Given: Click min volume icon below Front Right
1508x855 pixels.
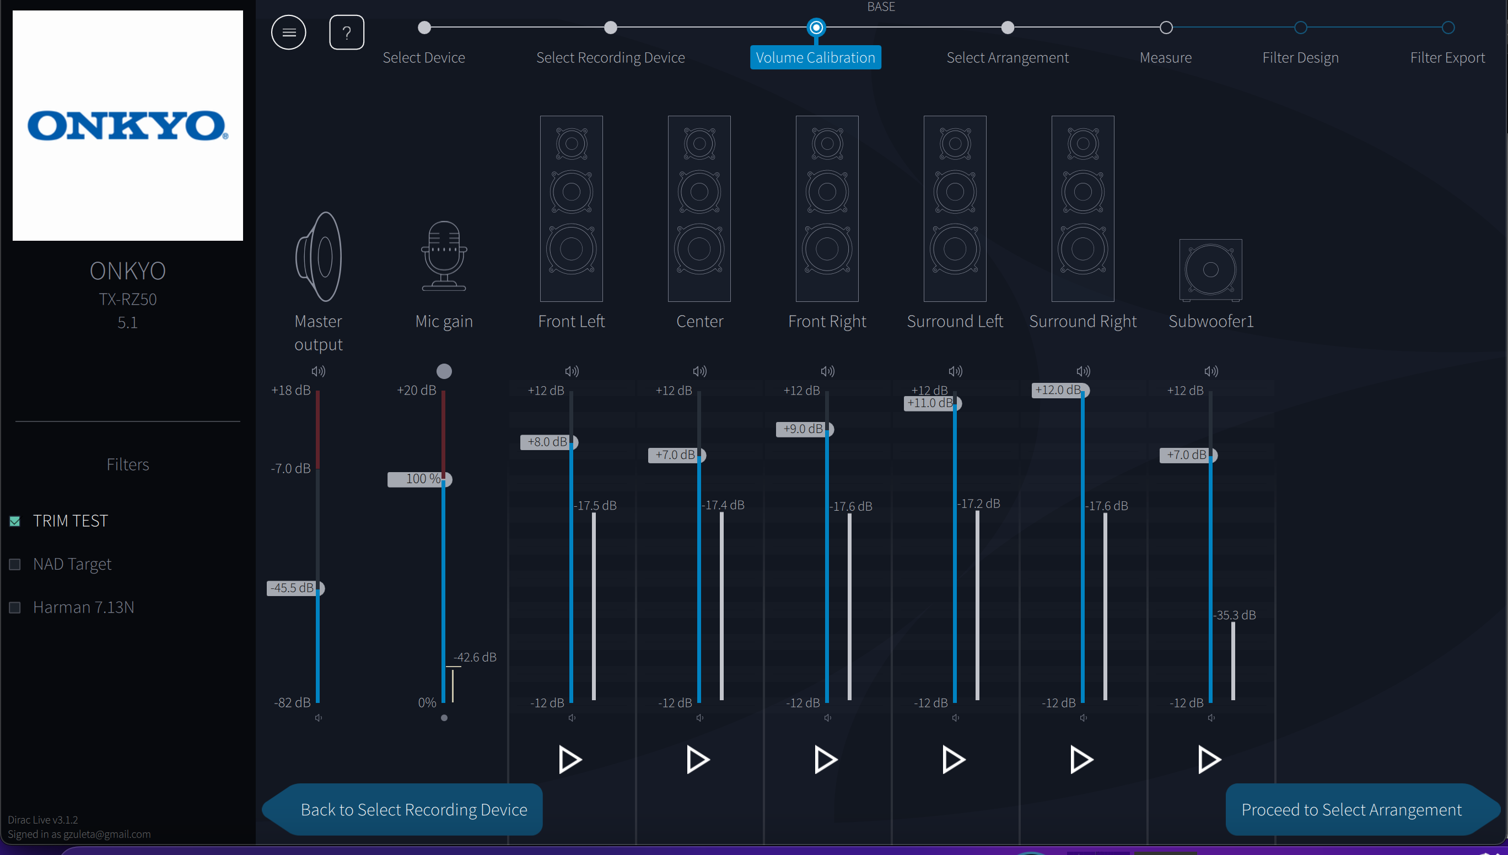Looking at the screenshot, I should [x=827, y=718].
